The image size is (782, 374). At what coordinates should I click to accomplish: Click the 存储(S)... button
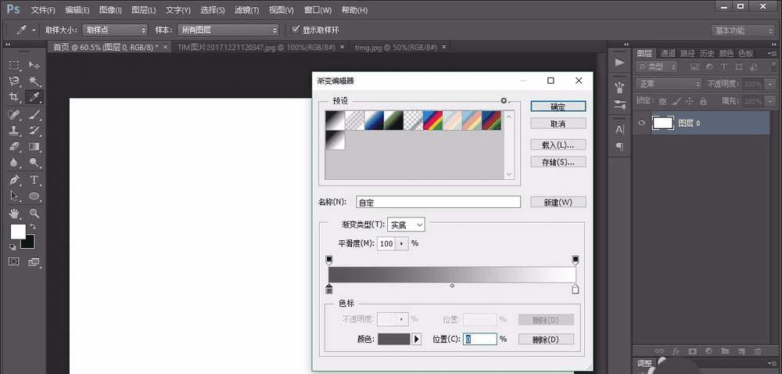coord(558,162)
